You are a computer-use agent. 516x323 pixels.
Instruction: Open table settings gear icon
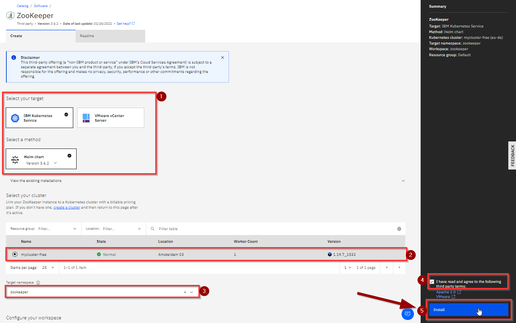[399, 229]
